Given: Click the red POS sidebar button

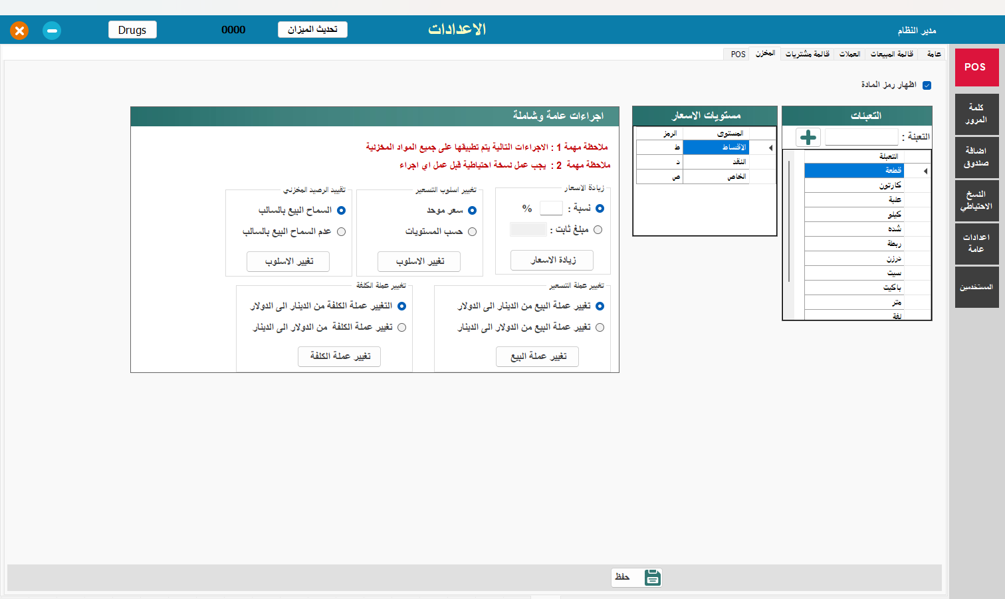Looking at the screenshot, I should (x=977, y=67).
